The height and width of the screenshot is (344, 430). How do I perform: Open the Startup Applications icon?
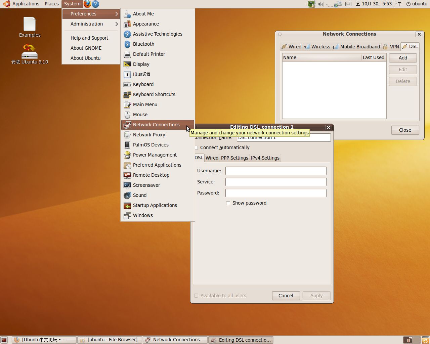pyautogui.click(x=127, y=206)
